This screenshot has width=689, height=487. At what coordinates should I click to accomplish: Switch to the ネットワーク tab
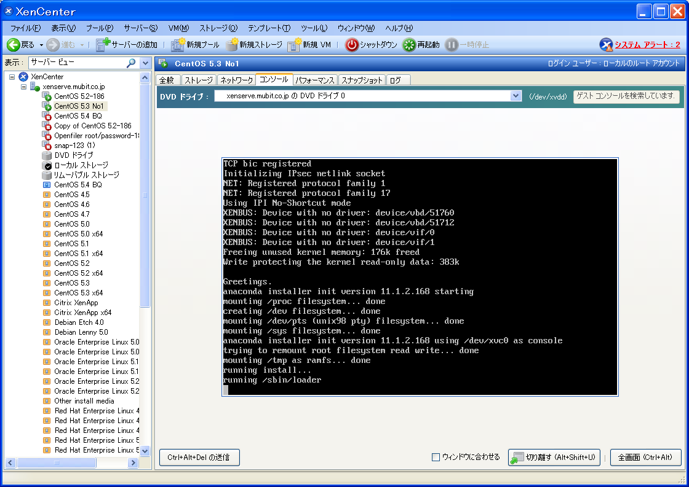[x=236, y=80]
